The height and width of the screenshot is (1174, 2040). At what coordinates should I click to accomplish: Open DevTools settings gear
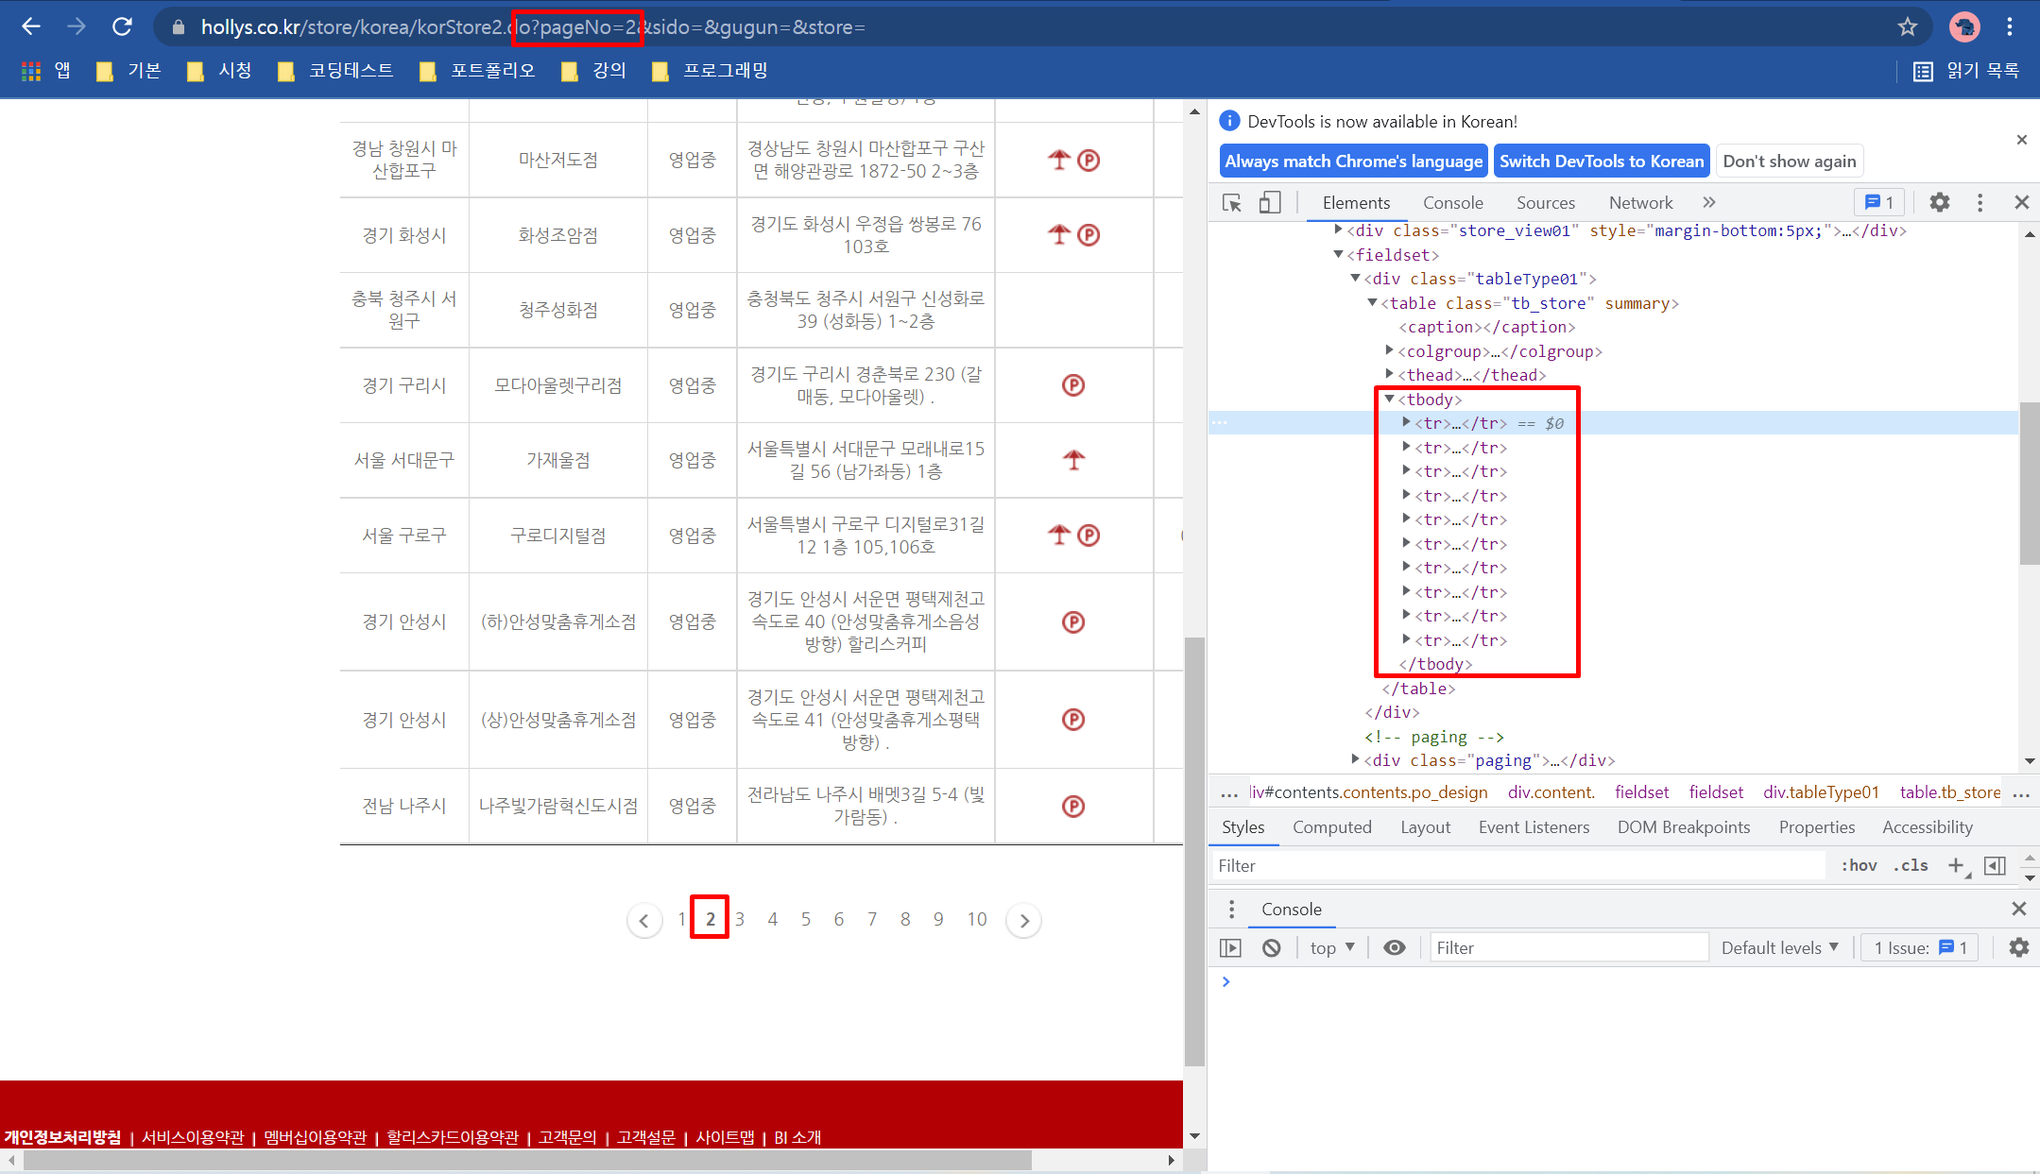(1939, 202)
